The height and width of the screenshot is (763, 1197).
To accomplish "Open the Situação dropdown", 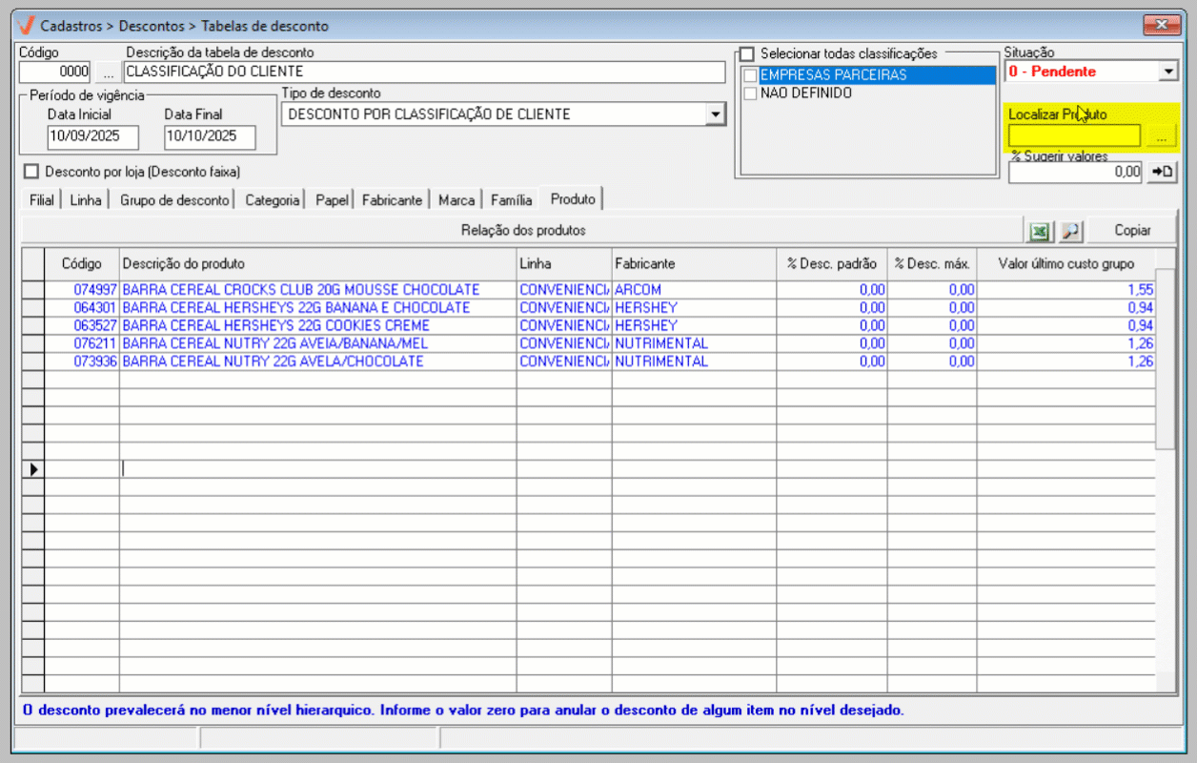I will point(1169,72).
